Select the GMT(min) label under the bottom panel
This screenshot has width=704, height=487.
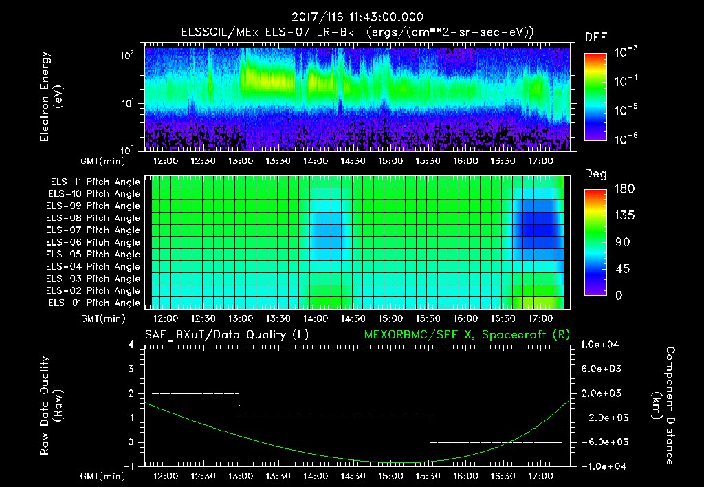[x=103, y=476]
